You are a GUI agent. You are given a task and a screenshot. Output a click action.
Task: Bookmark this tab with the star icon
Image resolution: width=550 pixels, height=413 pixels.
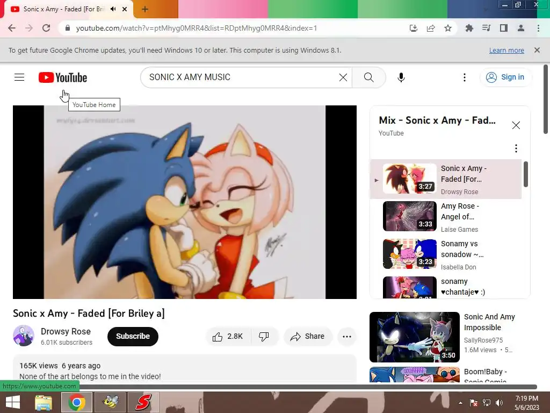pyautogui.click(x=448, y=28)
